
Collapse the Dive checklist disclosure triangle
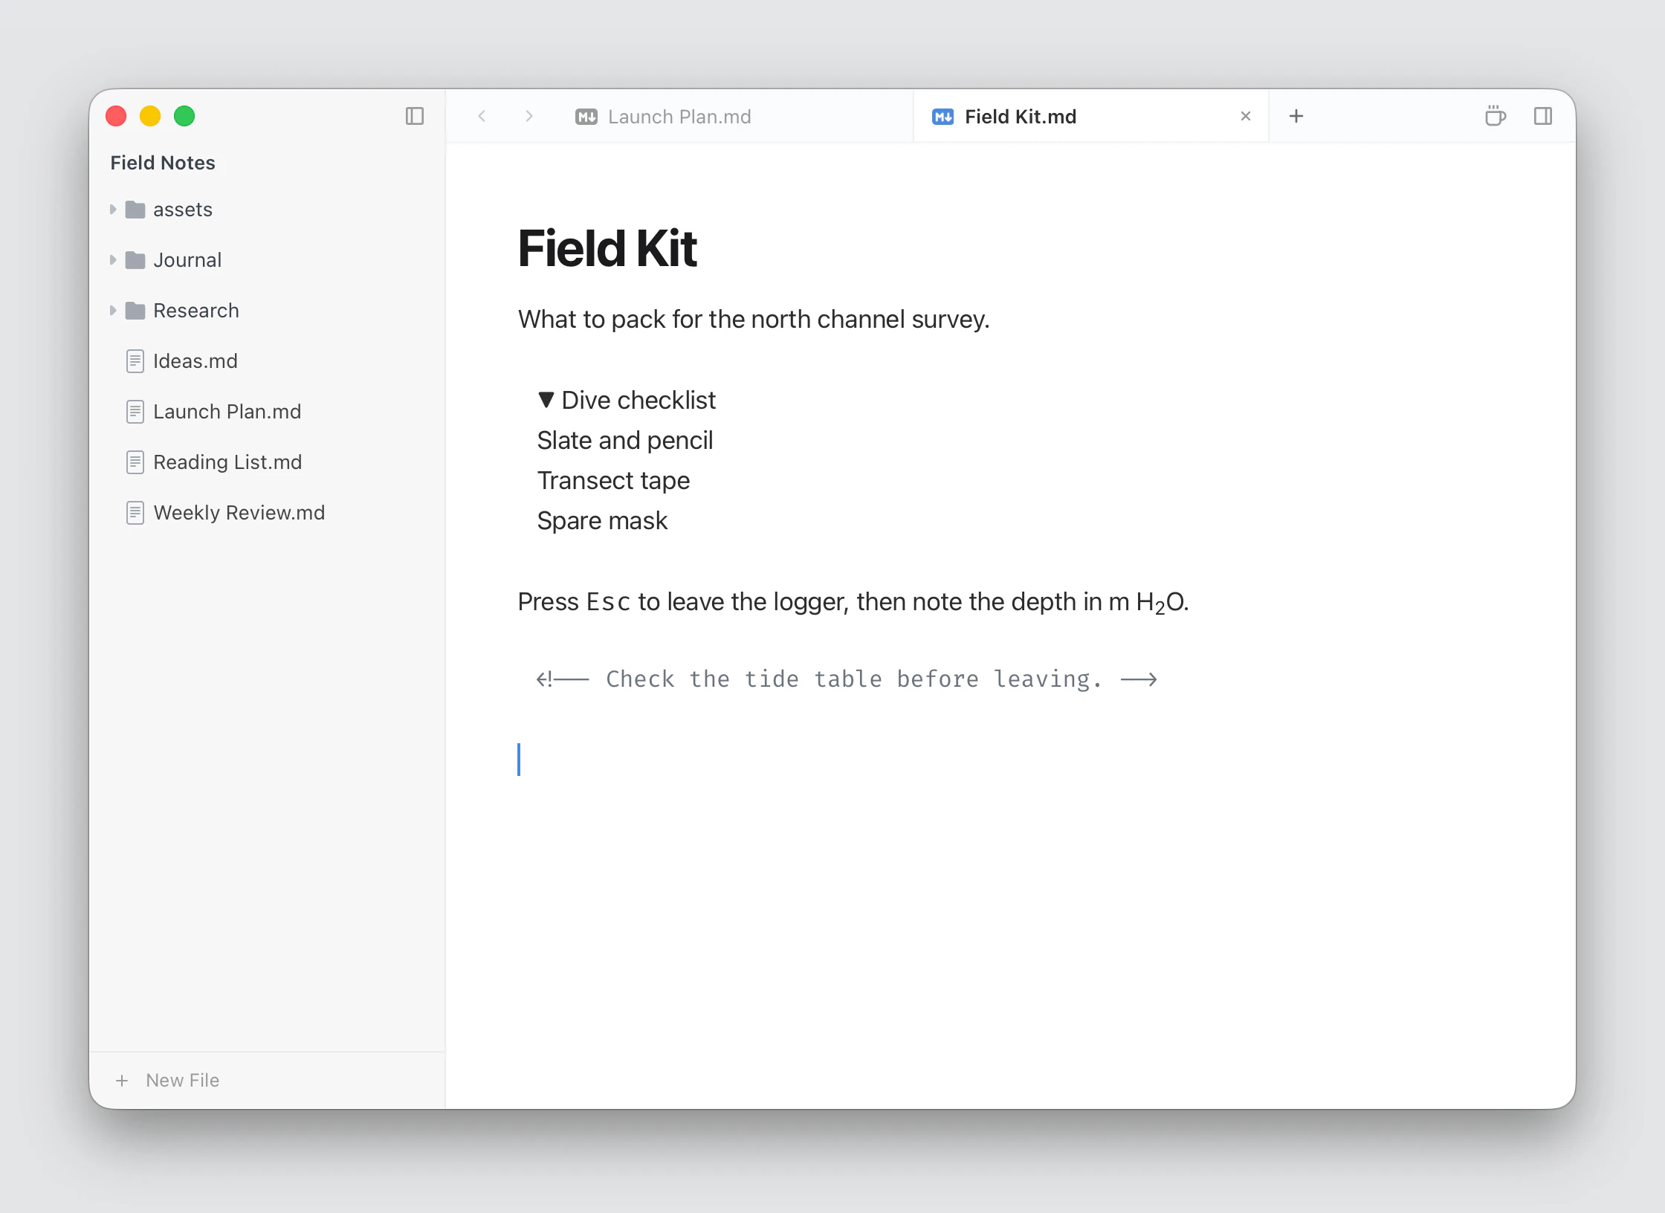tap(546, 400)
